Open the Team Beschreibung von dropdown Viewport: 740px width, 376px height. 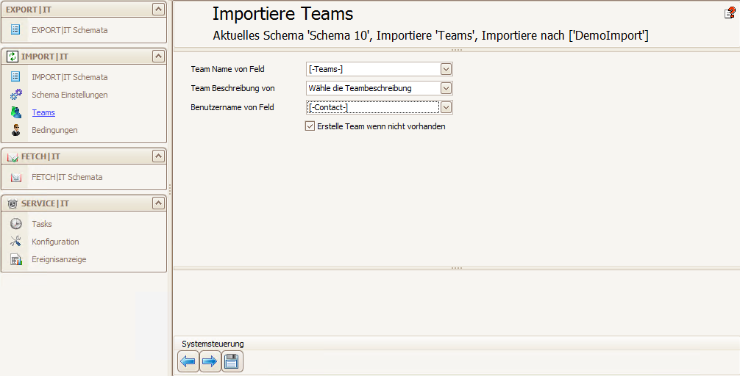click(446, 88)
